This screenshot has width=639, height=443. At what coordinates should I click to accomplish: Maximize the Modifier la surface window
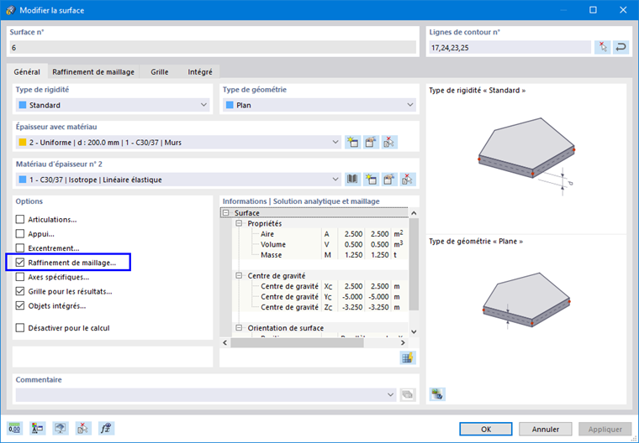[593, 10]
